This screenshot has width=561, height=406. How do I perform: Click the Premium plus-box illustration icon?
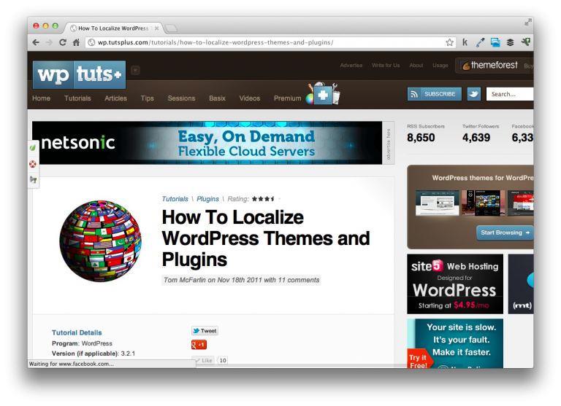(x=323, y=94)
